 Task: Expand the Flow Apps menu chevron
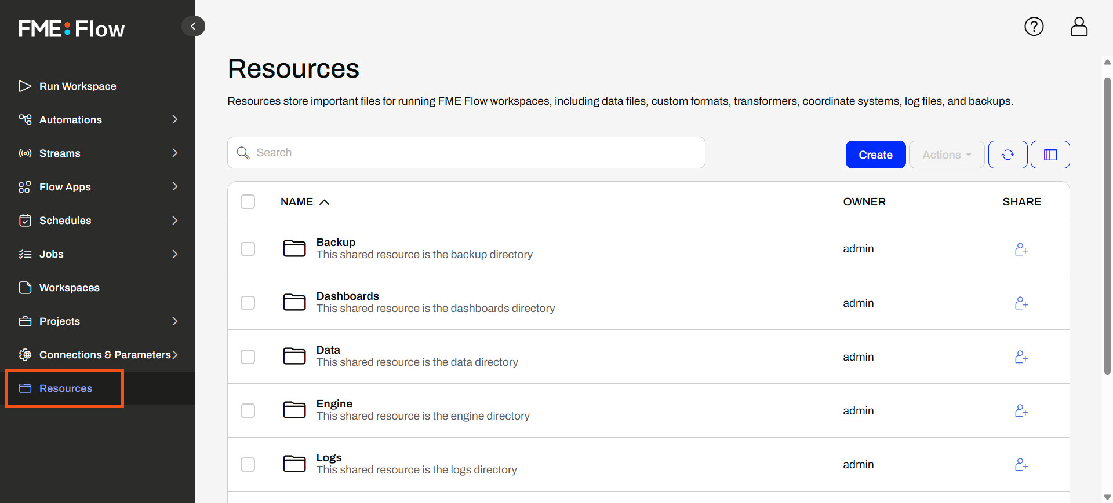pyautogui.click(x=174, y=187)
